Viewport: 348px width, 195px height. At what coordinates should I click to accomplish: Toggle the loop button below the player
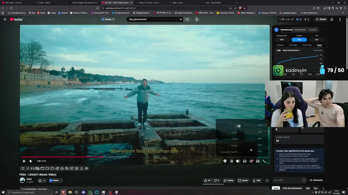point(23,168)
